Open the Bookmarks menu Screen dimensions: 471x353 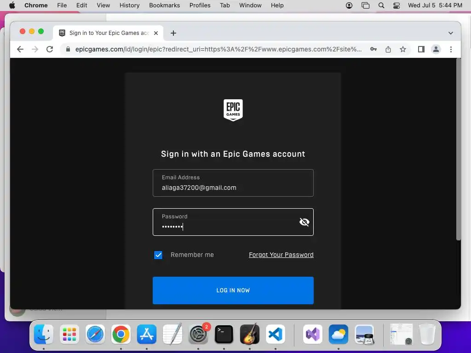pos(165,6)
